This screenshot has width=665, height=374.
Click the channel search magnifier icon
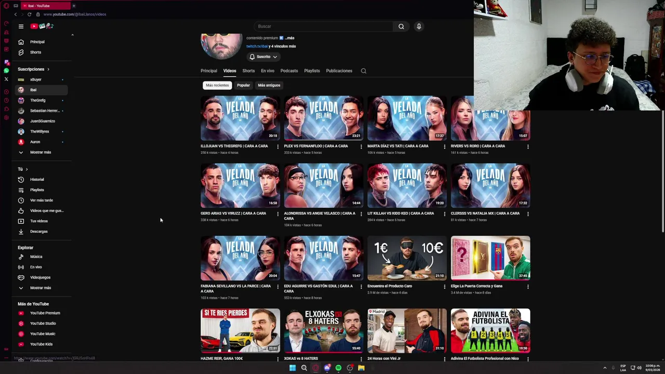(364, 71)
